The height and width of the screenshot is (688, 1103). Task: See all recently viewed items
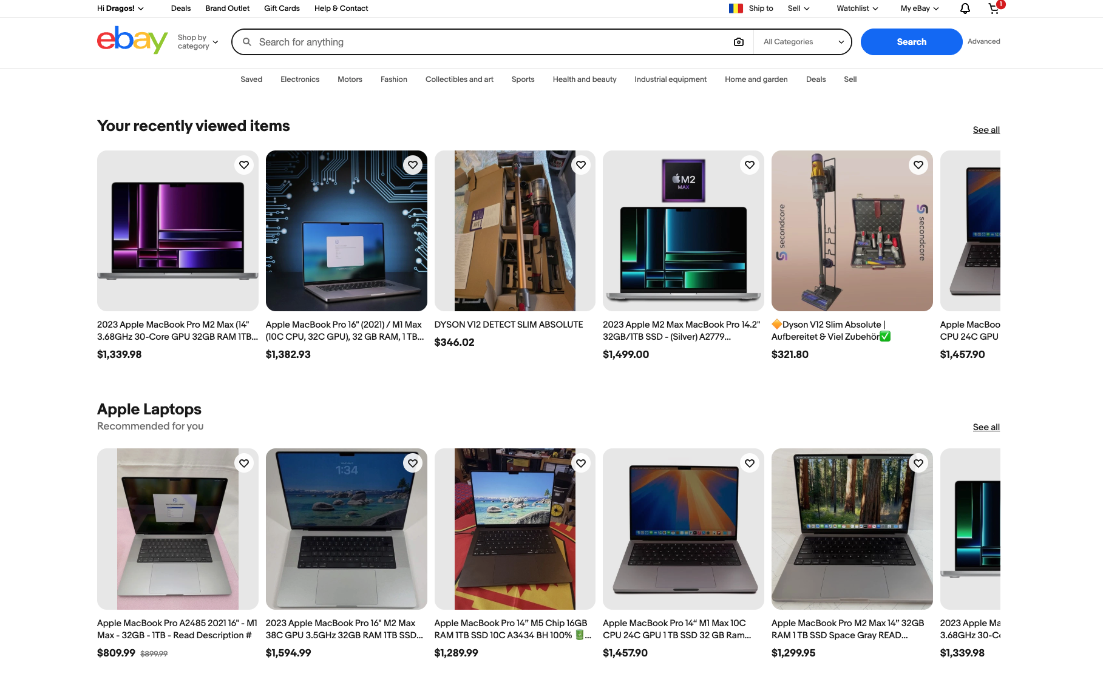tap(986, 130)
